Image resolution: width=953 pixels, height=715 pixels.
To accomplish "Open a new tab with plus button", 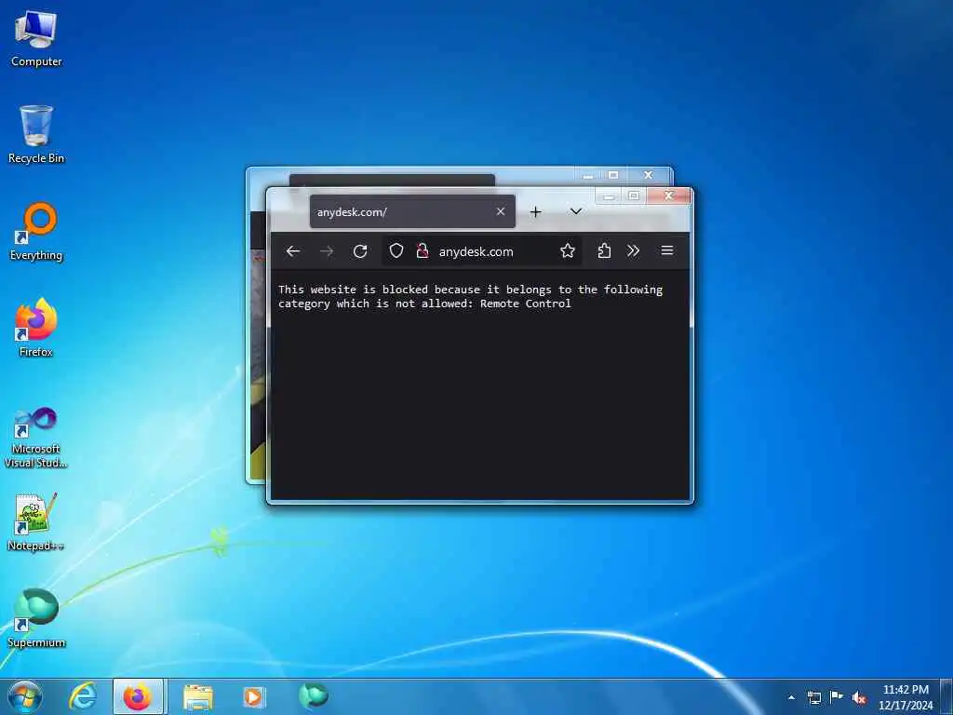I will tap(535, 211).
